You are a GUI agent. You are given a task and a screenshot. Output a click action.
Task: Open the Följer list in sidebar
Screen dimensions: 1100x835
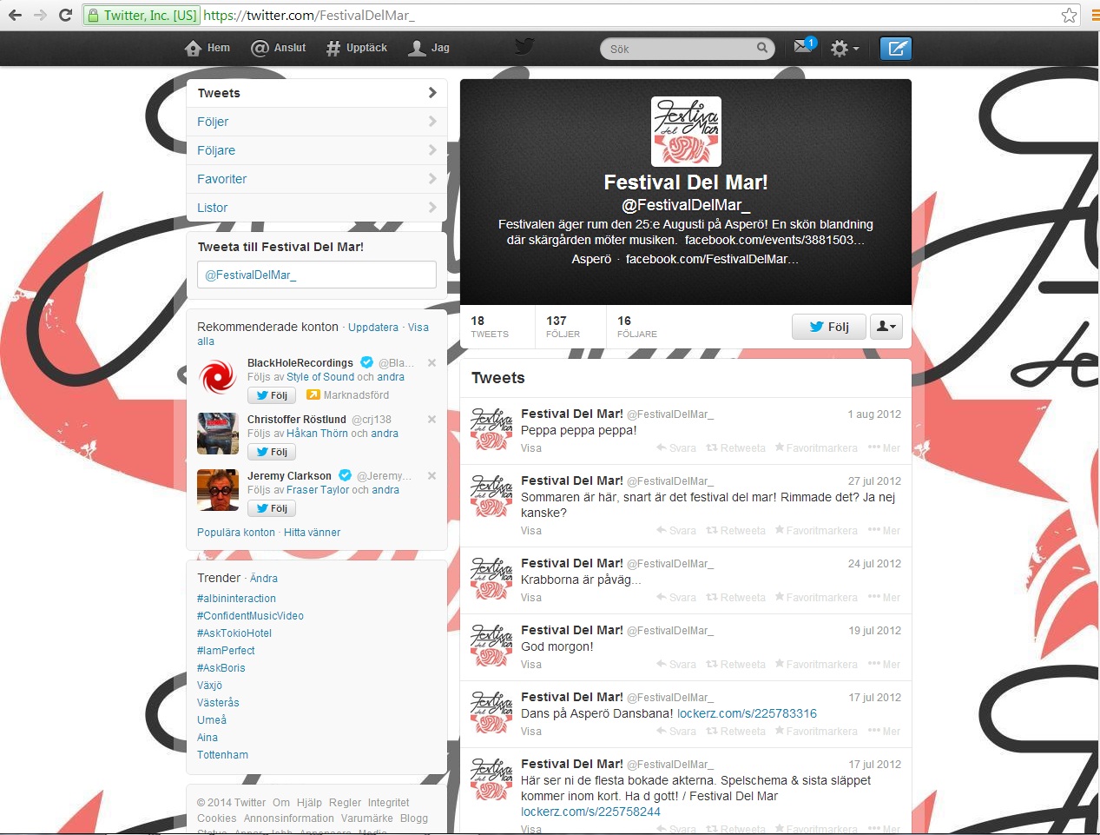[317, 122]
